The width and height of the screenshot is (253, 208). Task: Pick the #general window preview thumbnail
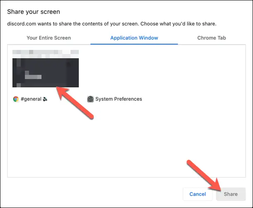[46, 69]
